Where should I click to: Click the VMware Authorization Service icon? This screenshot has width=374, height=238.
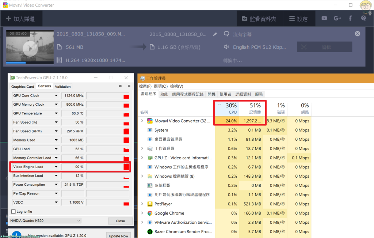click(150, 223)
